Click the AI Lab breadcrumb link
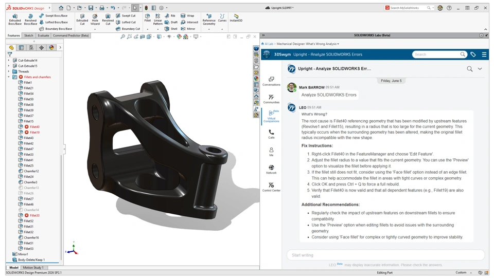The image size is (494, 278). [x=269, y=44]
